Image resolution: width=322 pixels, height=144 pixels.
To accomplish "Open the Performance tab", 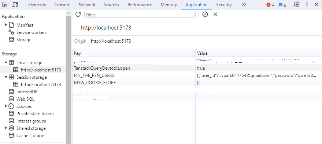I will point(140,5).
